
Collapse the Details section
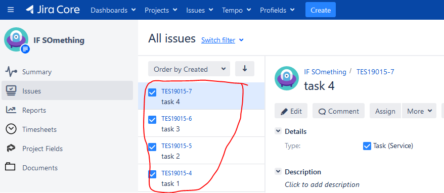(x=278, y=131)
